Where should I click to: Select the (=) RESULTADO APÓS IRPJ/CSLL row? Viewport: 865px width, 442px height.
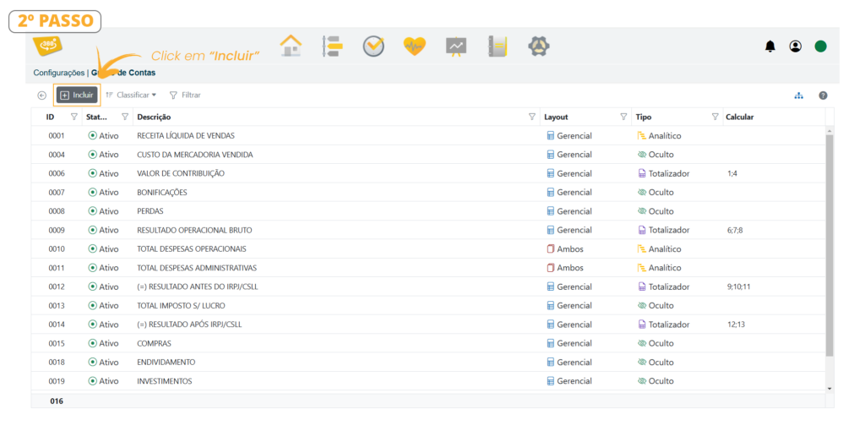[x=428, y=325]
